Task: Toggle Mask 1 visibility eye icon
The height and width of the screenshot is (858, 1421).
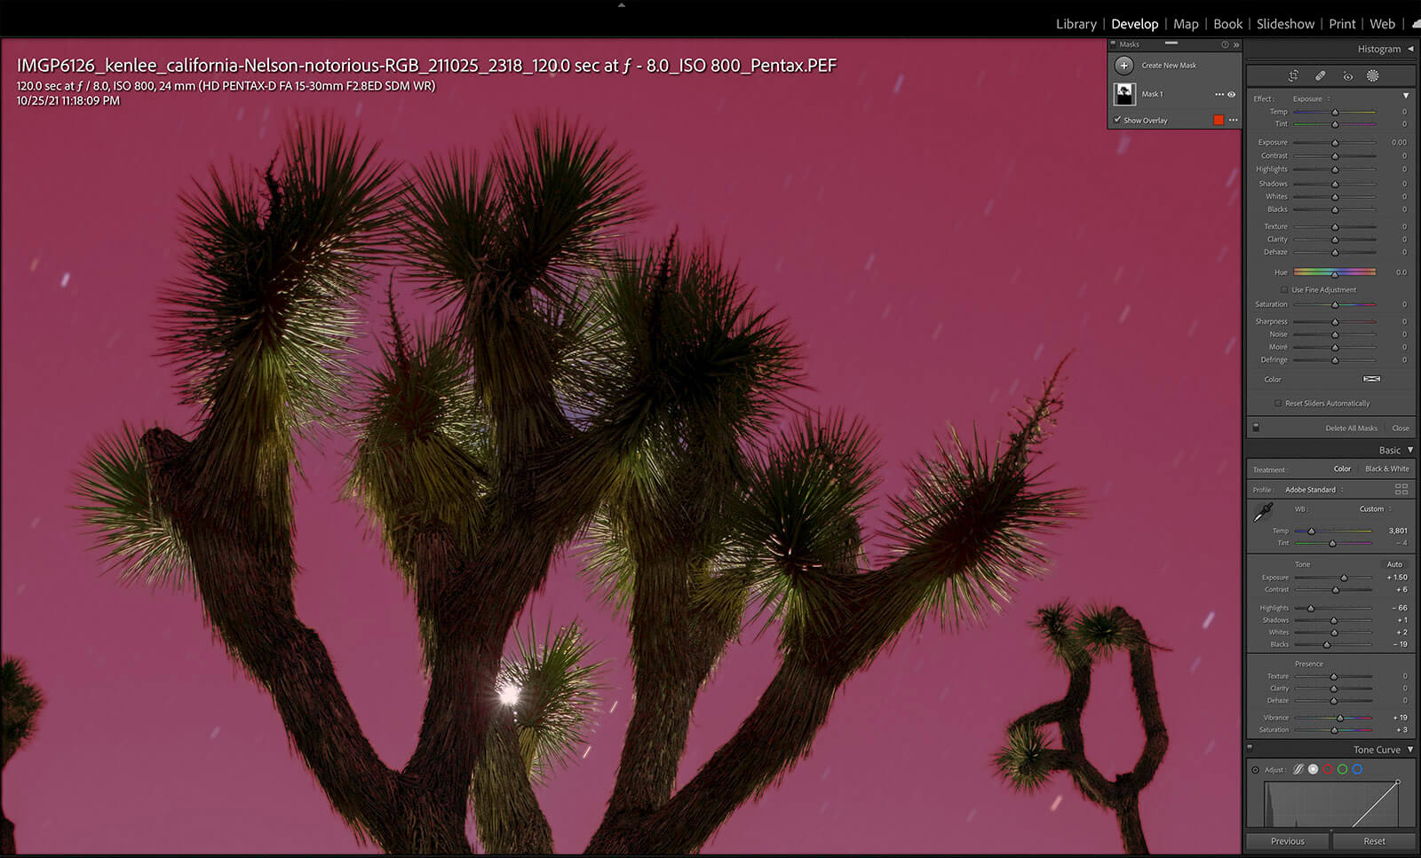Action: point(1231,95)
